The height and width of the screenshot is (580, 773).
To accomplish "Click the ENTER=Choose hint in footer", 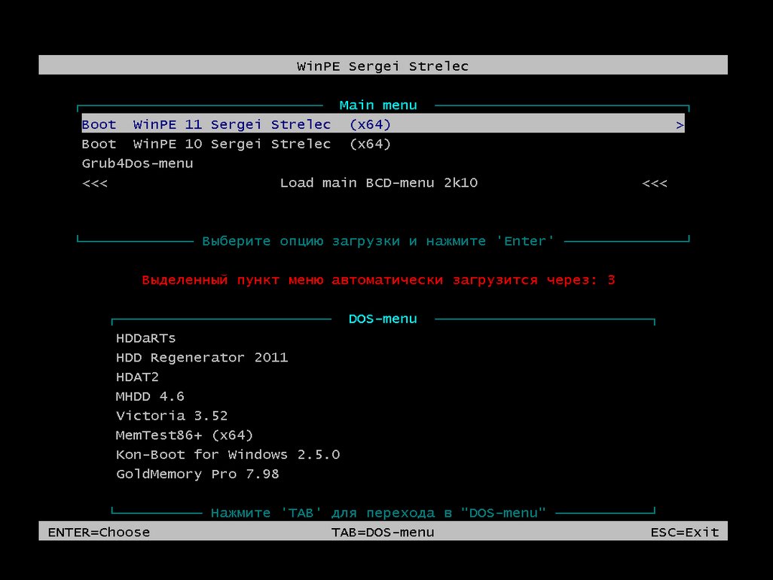I will (x=99, y=533).
